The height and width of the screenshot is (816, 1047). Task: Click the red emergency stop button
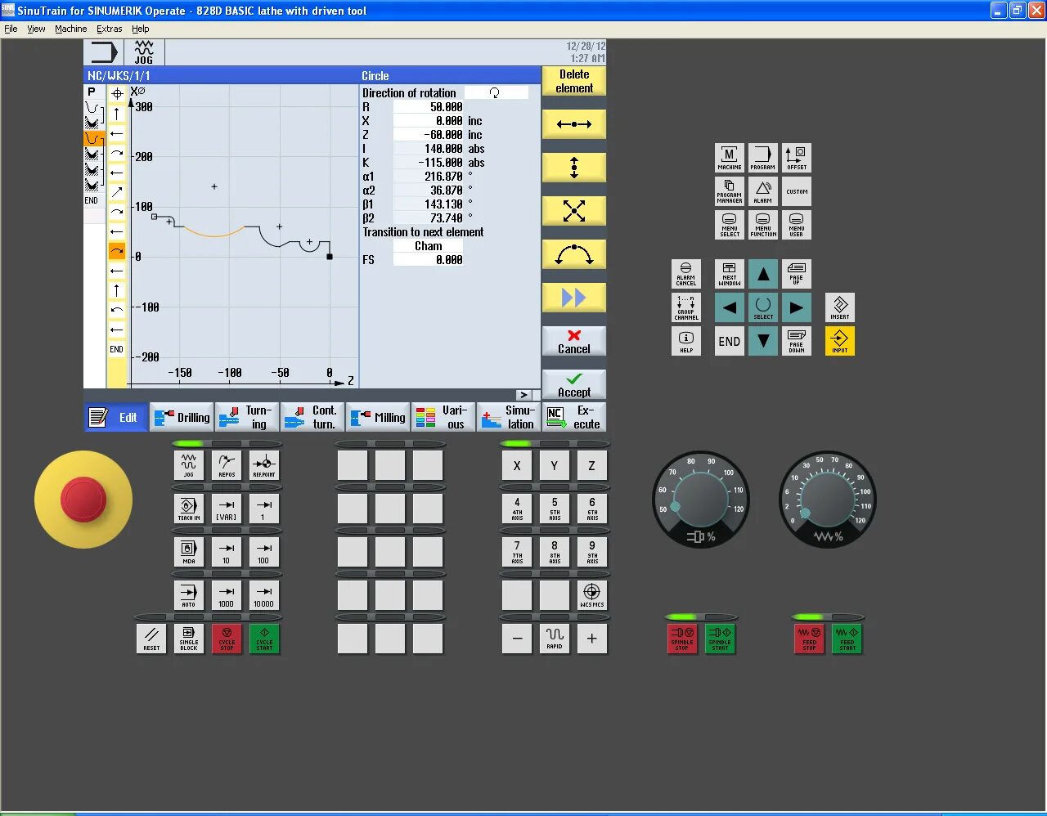pos(83,500)
